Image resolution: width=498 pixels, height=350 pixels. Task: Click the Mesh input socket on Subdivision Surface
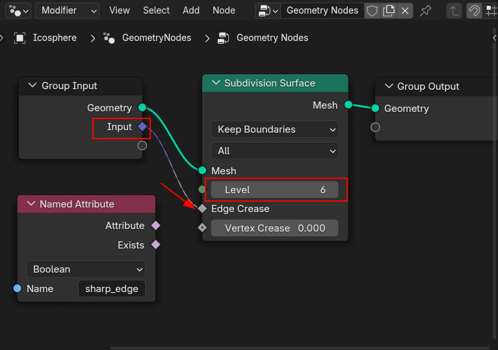click(x=202, y=170)
